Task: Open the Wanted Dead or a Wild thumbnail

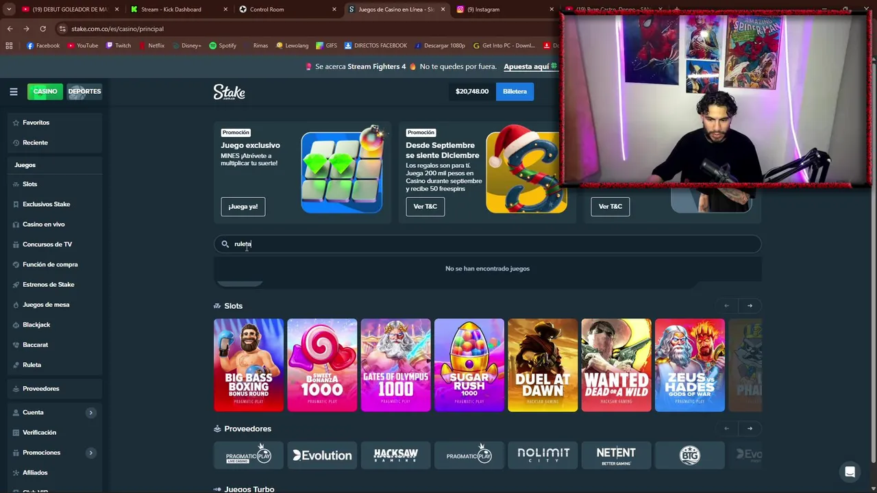Action: pyautogui.click(x=616, y=365)
